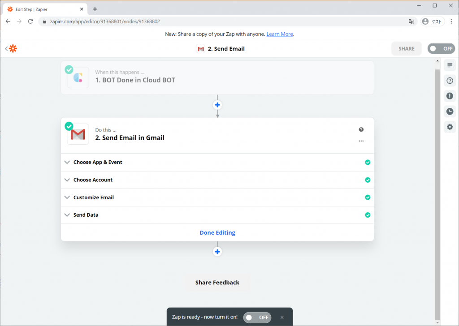Reload the page with browser refresh button
459x326 pixels.
(x=30, y=21)
